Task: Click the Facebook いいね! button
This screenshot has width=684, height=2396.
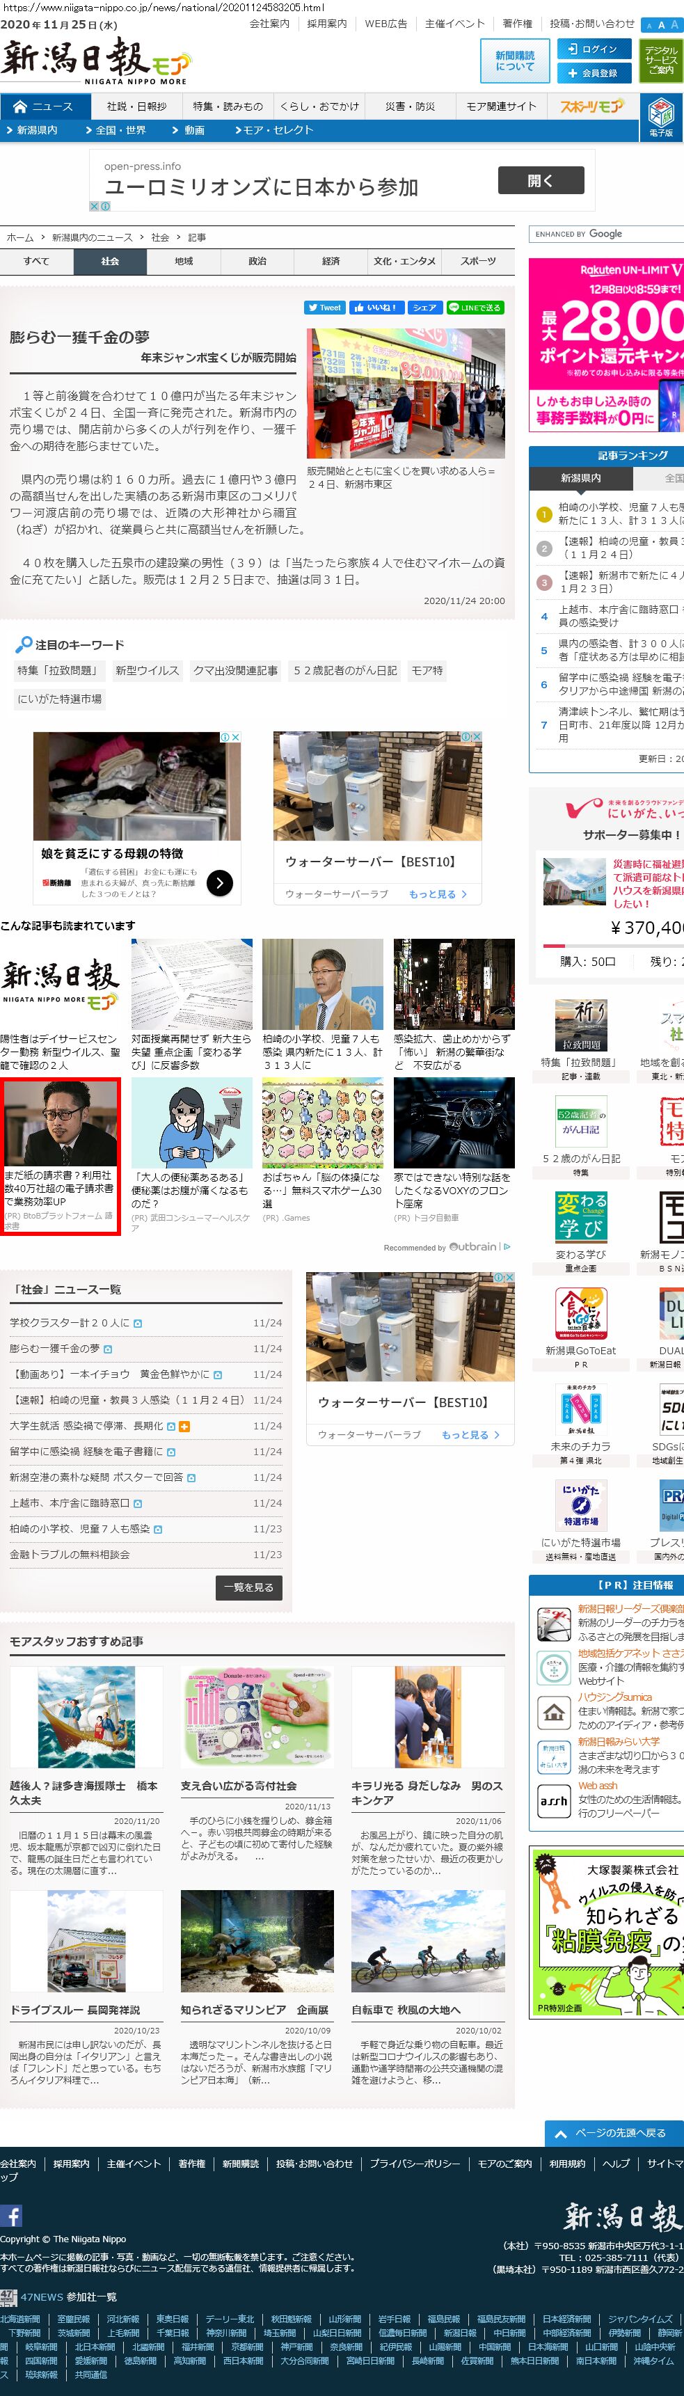Action: 374,307
